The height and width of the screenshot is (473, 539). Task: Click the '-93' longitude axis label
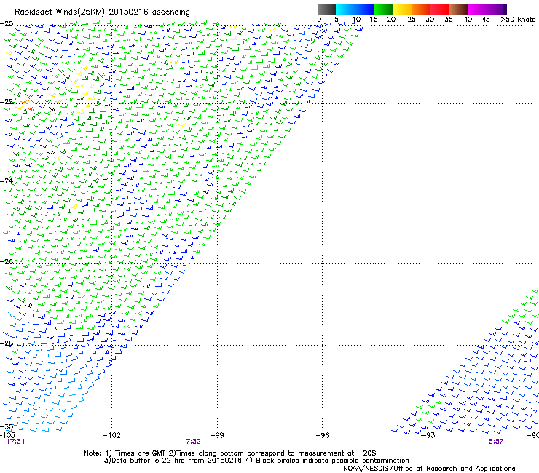pyautogui.click(x=428, y=435)
